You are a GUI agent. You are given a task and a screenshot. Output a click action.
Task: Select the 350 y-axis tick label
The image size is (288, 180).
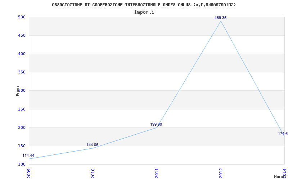(x=22, y=72)
